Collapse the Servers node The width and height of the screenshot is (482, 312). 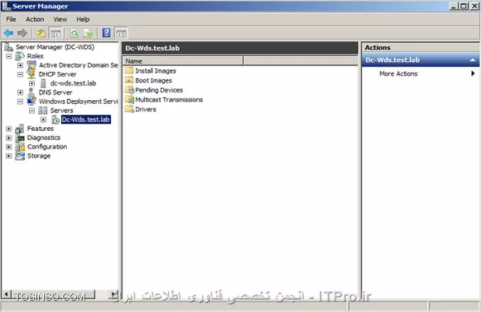pyautogui.click(x=32, y=110)
